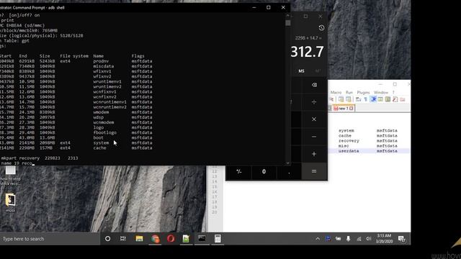461x259 pixels.
Task: Click Command Prompt scrollbar up arrow
Action: tap(287, 16)
